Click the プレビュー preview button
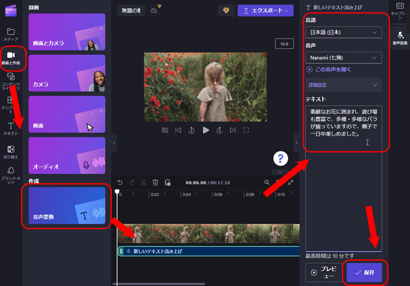410x286 pixels. [x=323, y=272]
